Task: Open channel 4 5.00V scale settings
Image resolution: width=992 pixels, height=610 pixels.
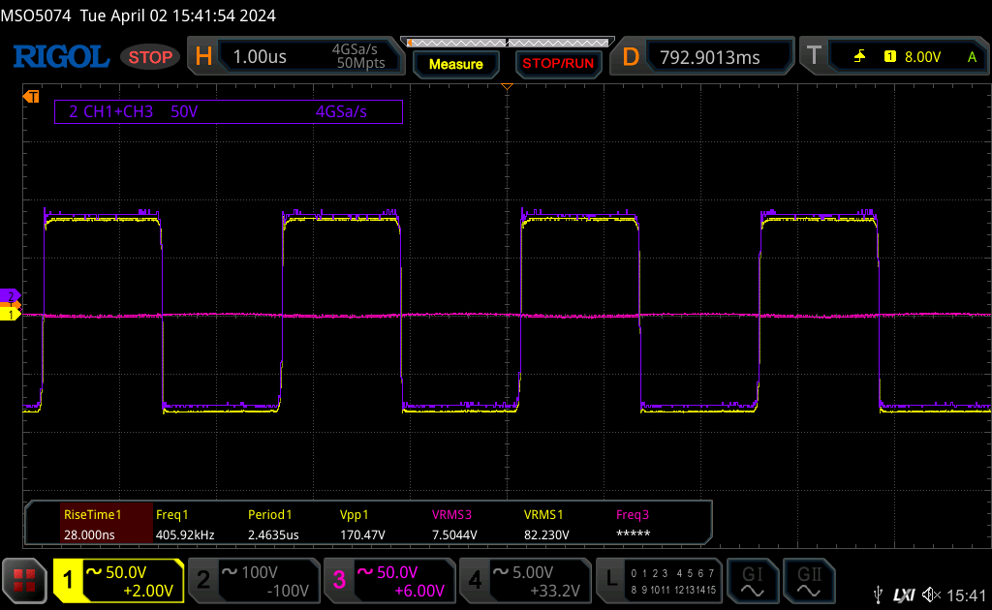Action: (532, 572)
